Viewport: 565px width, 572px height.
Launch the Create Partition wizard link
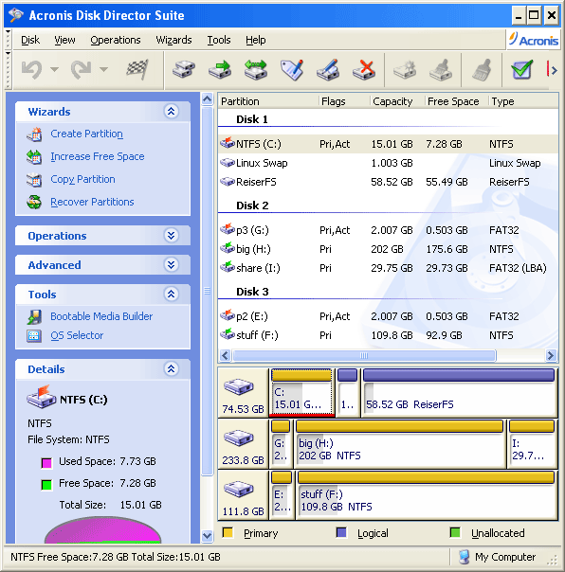click(x=86, y=134)
